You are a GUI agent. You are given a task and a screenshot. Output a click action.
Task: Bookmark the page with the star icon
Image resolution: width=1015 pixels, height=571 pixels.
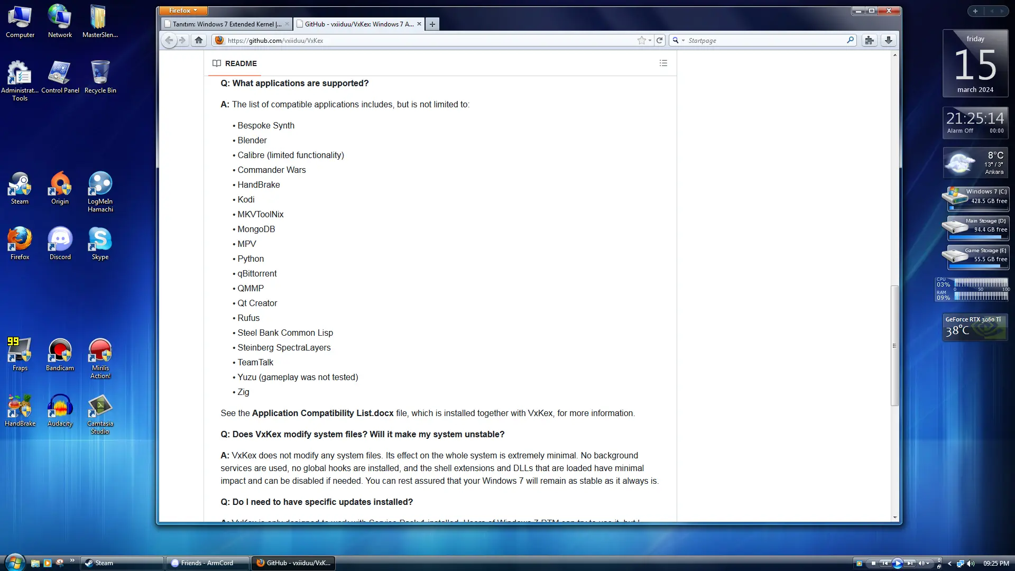coord(641,40)
